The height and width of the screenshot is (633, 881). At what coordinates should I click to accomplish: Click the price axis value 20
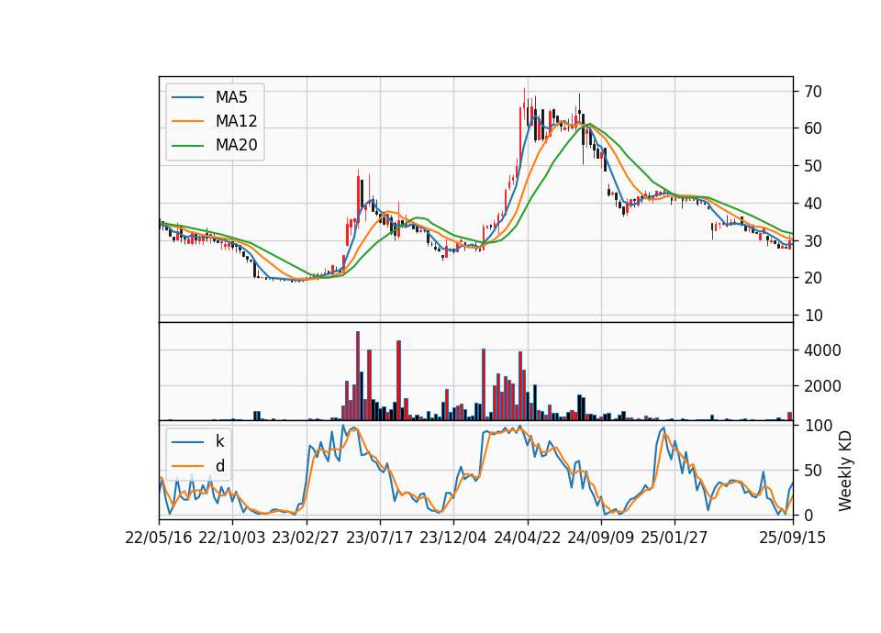click(x=813, y=277)
